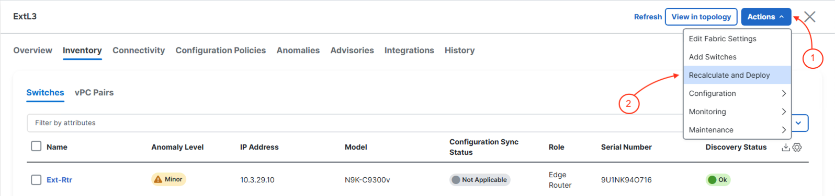Click the green Ok discovery status badge

(718, 180)
